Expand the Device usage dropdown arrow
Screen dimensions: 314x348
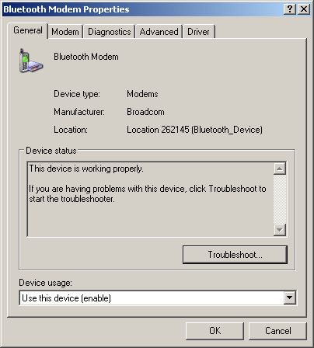coord(290,298)
